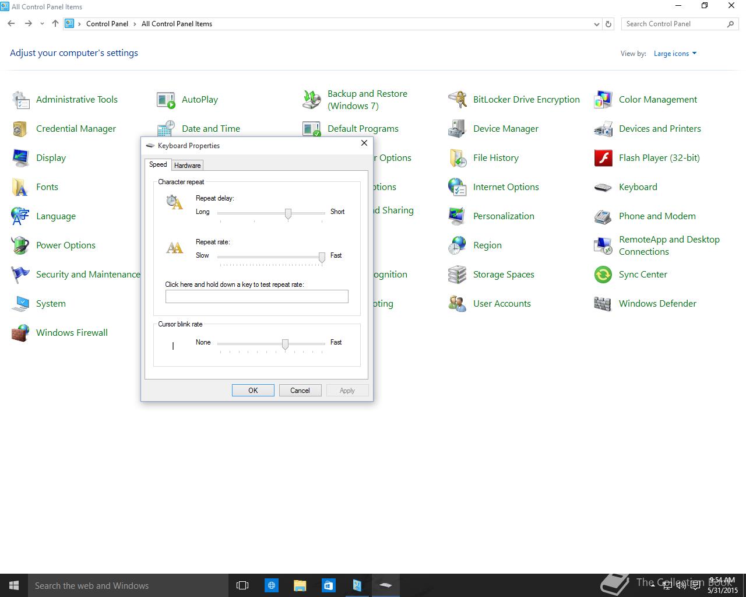The height and width of the screenshot is (597, 746).
Task: Open Power Options battery icon
Action: 20,245
